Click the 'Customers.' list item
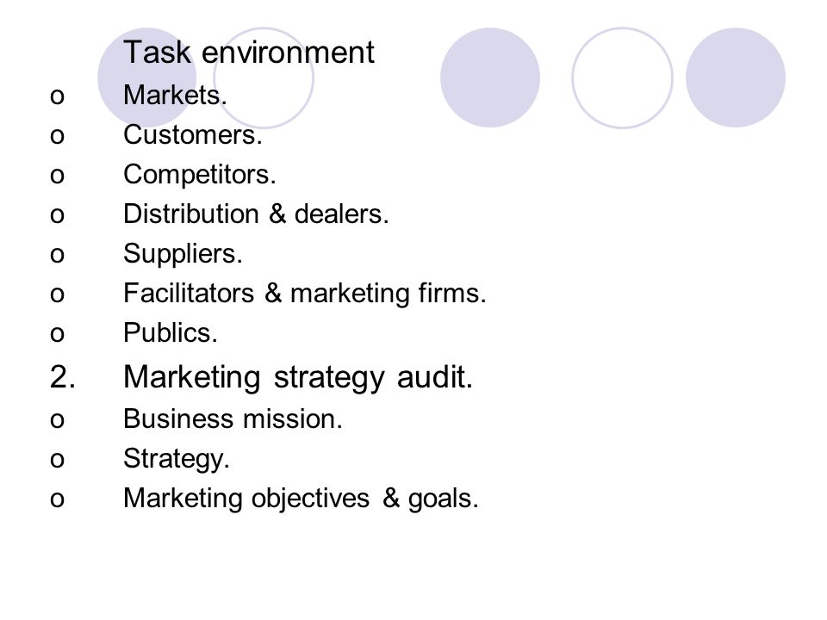The width and height of the screenshot is (827, 620). (x=192, y=135)
